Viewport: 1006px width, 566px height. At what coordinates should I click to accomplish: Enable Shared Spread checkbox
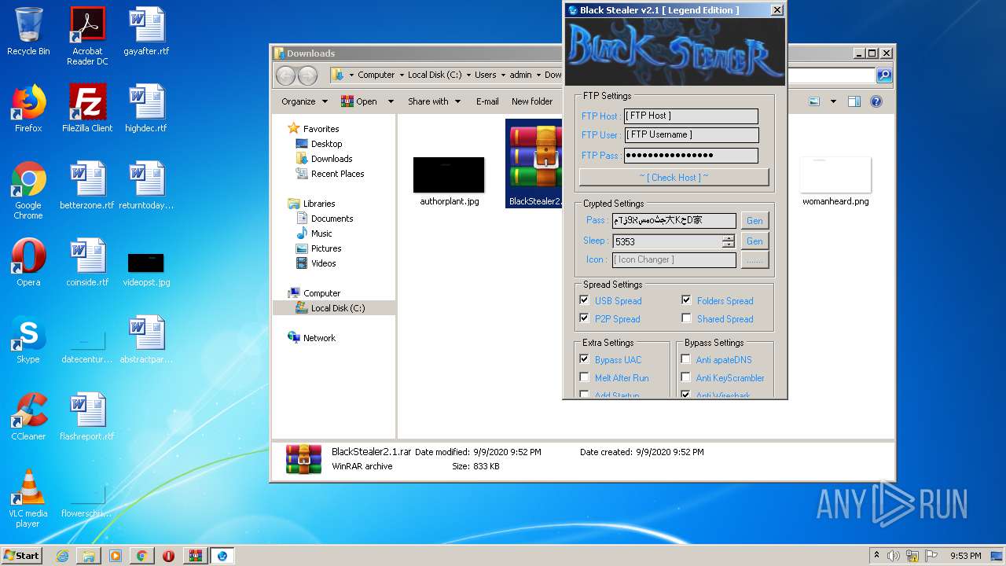(x=686, y=318)
